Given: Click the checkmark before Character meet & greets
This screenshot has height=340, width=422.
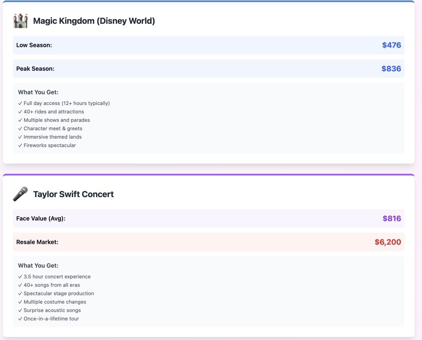Looking at the screenshot, I should [20, 128].
